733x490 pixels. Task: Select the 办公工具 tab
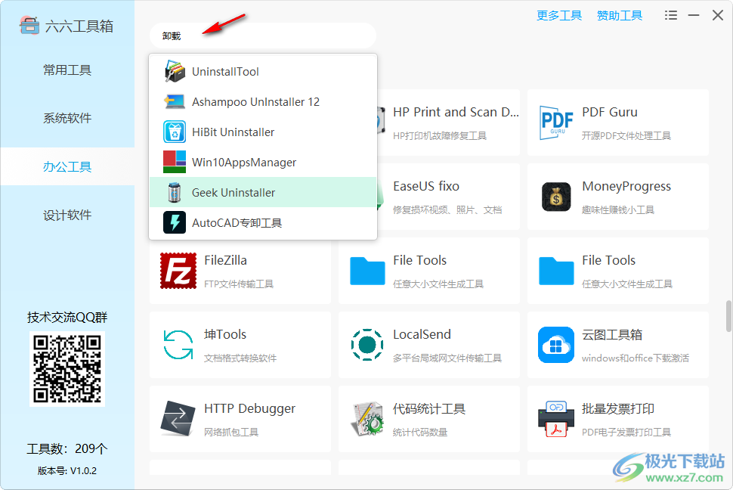(x=67, y=166)
